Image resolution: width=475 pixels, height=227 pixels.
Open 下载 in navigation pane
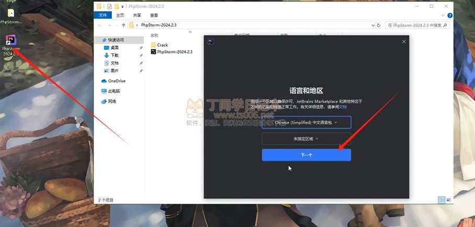(114, 55)
